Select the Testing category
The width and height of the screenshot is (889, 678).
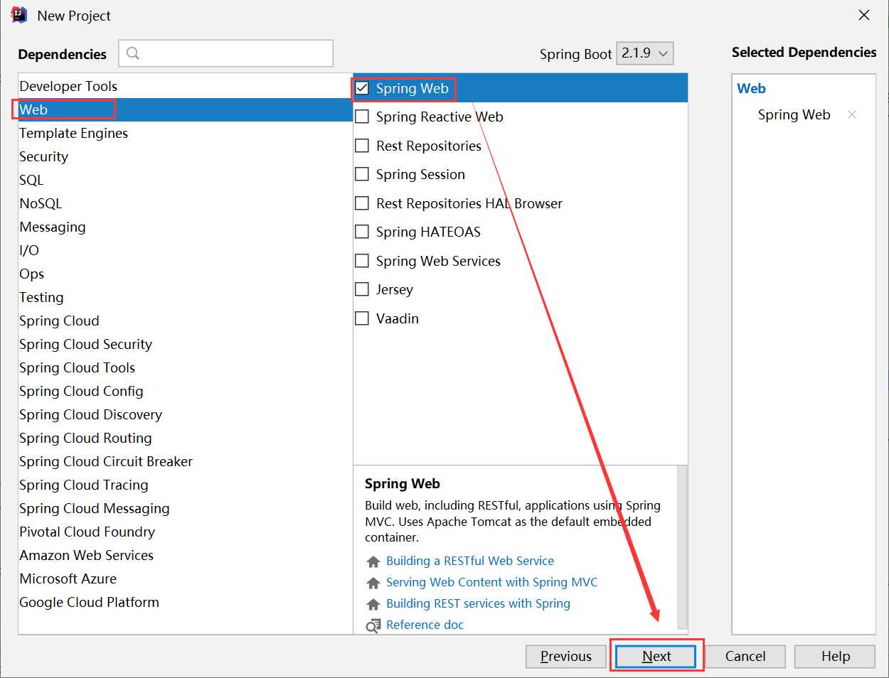[x=186, y=297]
